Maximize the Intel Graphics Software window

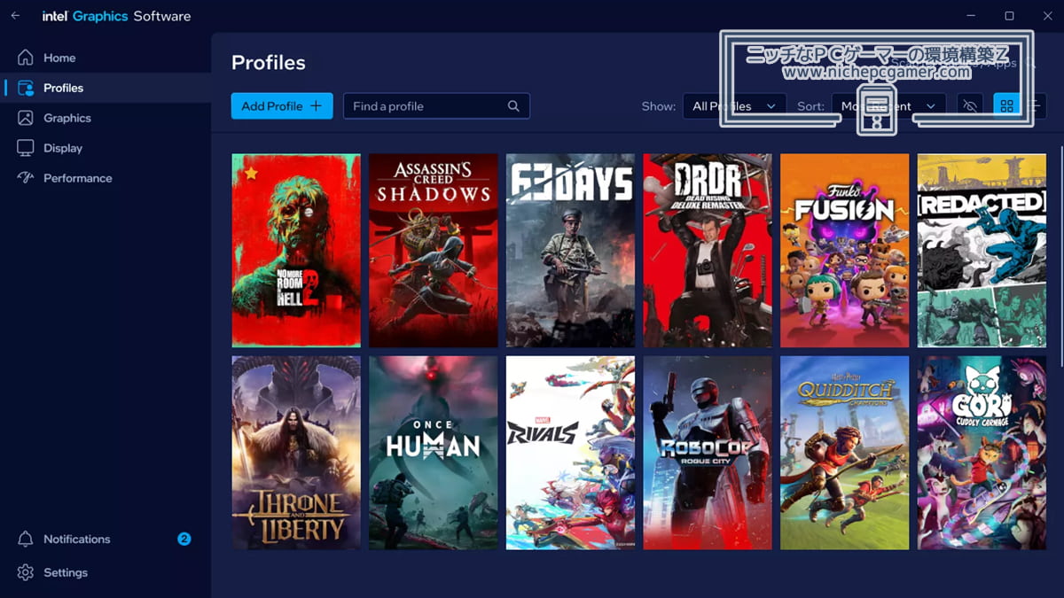[x=1009, y=16]
